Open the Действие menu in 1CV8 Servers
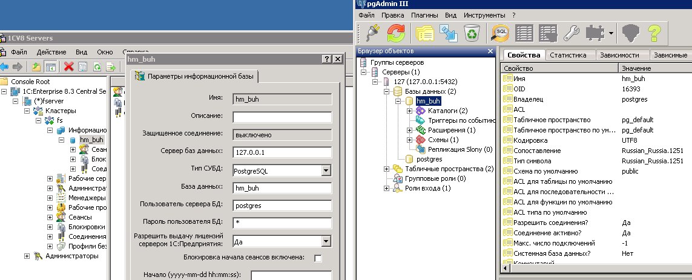This screenshot has height=280, width=692. [51, 52]
